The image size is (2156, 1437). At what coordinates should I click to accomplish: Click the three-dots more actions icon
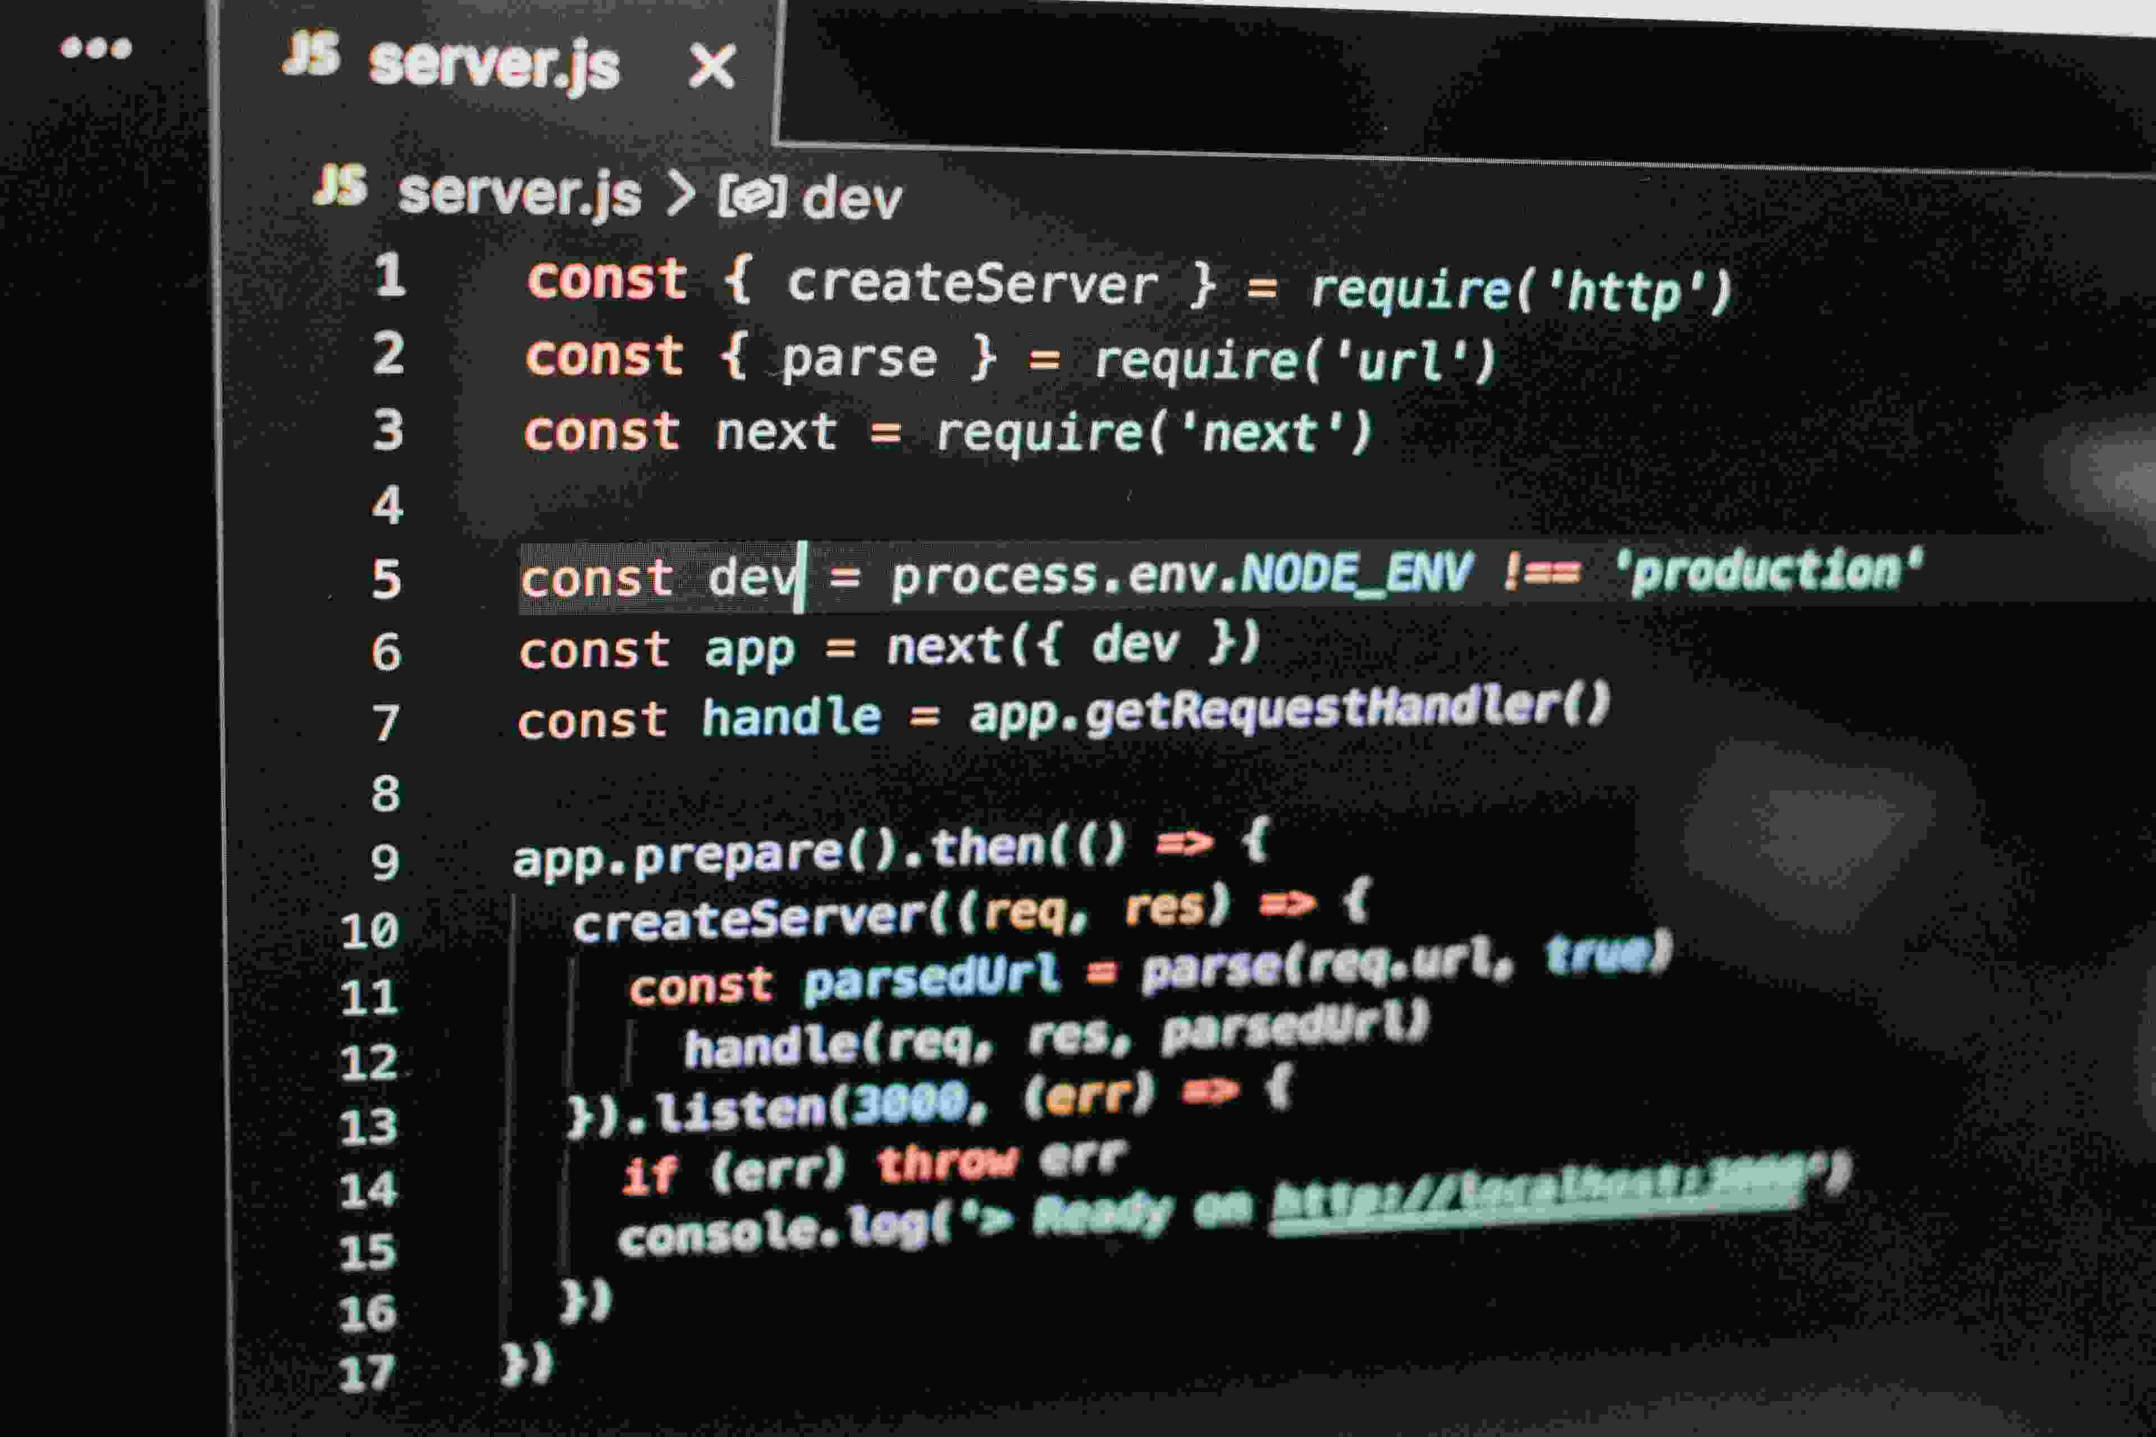pos(96,48)
